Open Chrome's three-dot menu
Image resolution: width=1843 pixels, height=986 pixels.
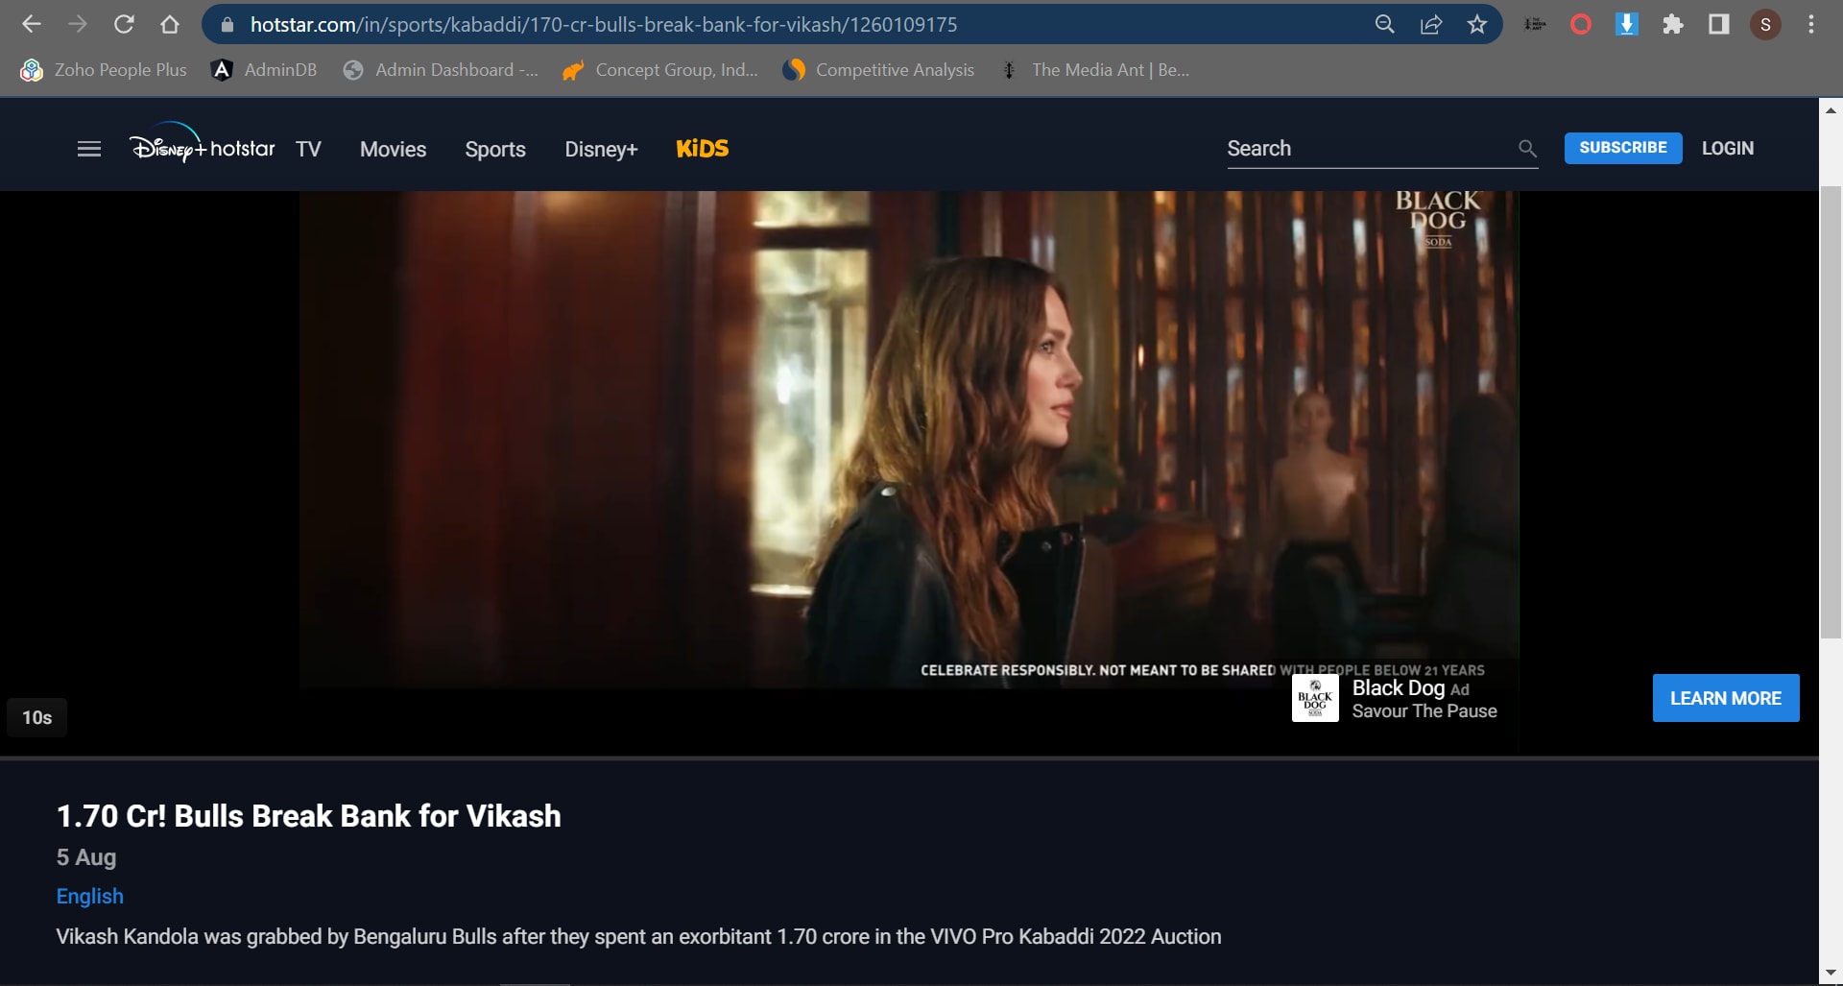1811,24
